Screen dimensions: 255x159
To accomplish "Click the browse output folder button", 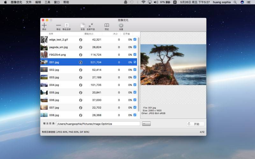I will pos(146,124).
